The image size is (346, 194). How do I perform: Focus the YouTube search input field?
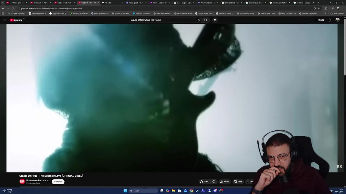(164, 20)
